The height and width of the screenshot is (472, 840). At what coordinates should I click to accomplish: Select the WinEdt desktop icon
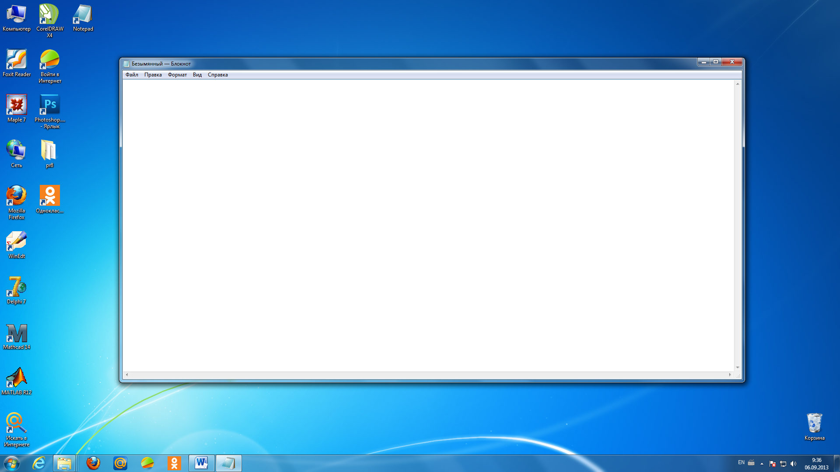[x=17, y=245]
